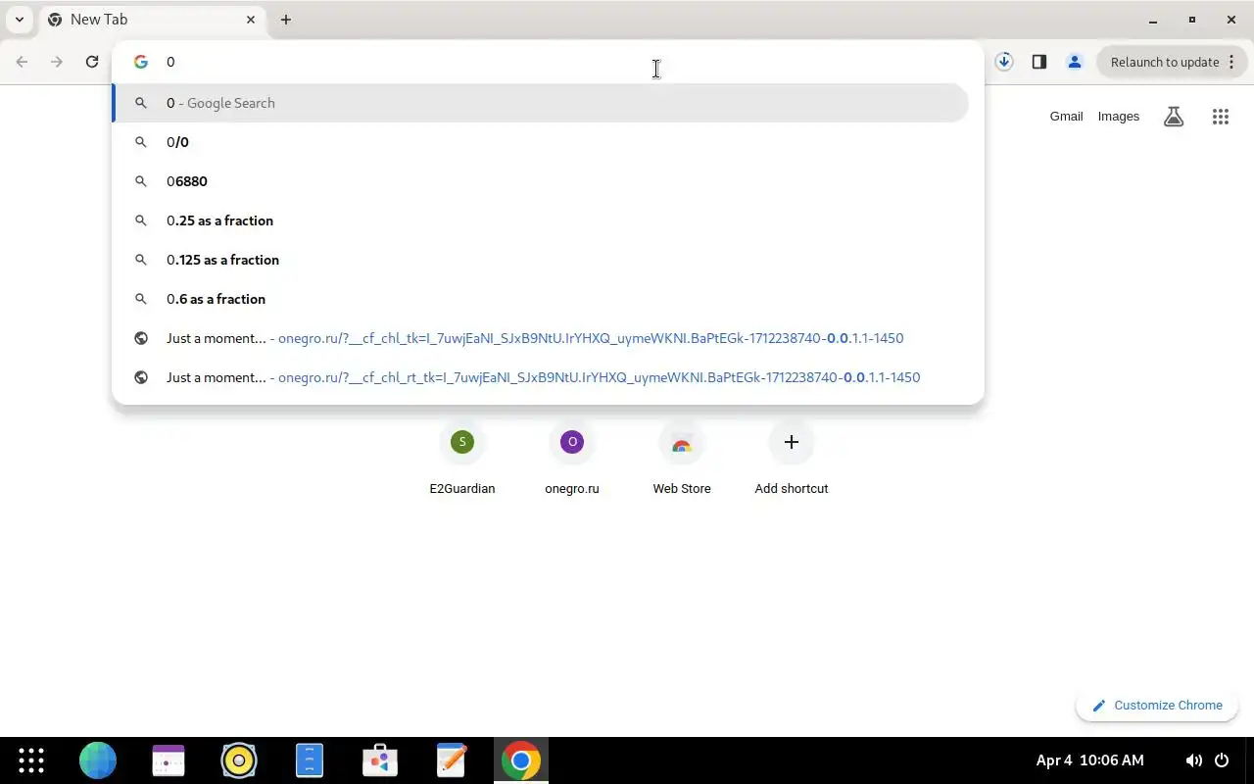The image size is (1254, 784).
Task: Click globe icon of cf_chl_tk suggestion
Action: 141,338
